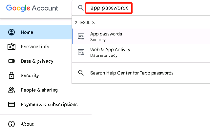Click the About info circle icon

[x=11, y=124]
